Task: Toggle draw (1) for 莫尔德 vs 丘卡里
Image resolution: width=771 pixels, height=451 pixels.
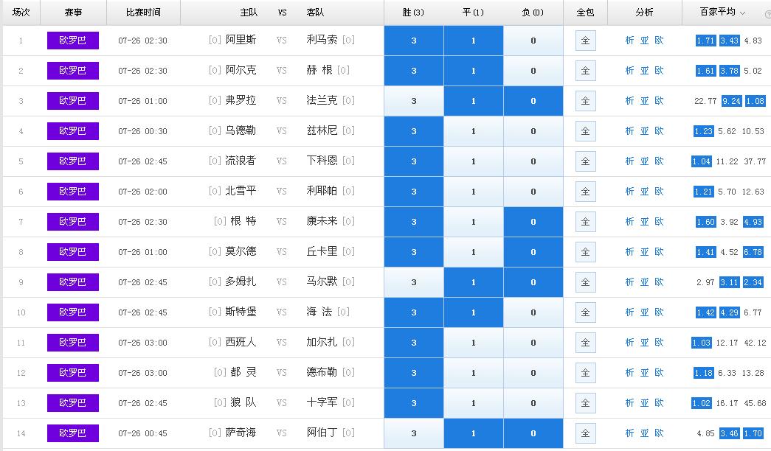Action: [473, 252]
